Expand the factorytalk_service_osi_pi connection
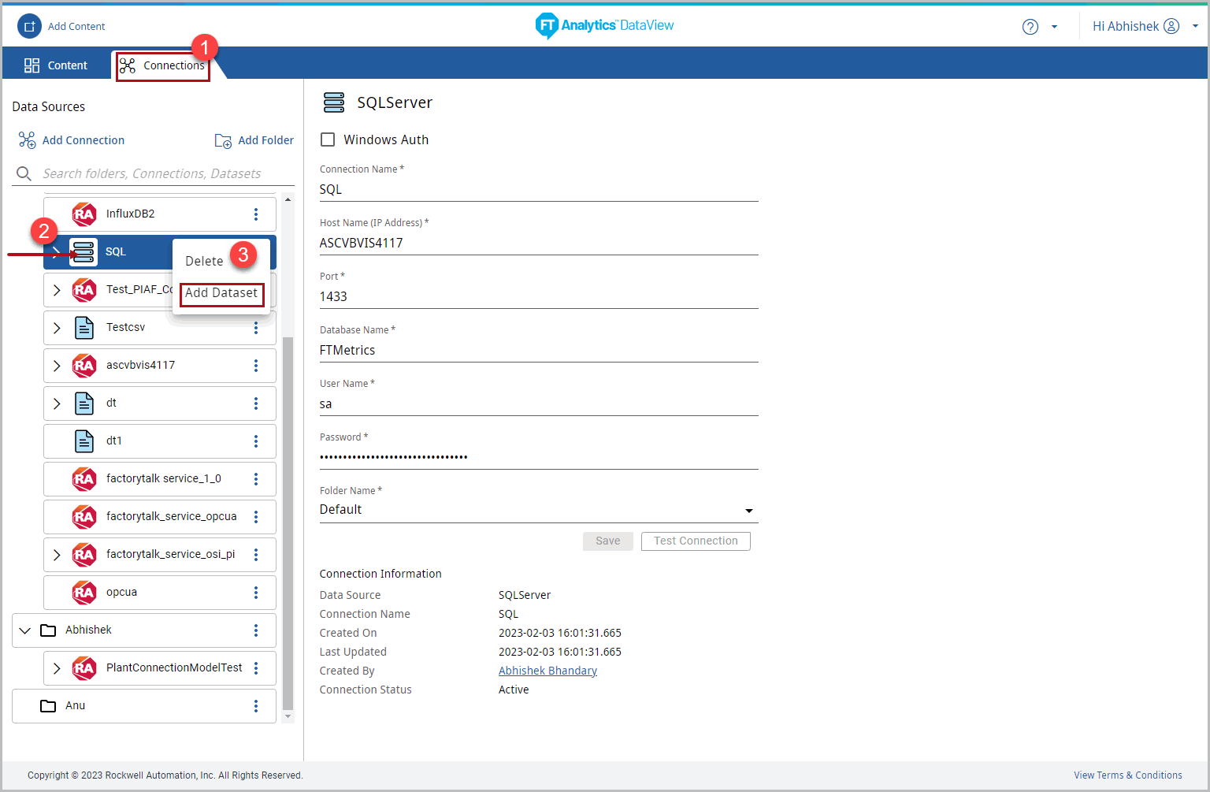This screenshot has width=1210, height=792. click(57, 555)
